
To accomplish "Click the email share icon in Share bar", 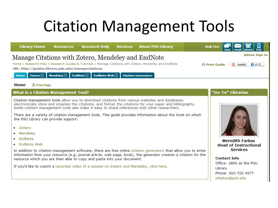I will click(x=259, y=65).
